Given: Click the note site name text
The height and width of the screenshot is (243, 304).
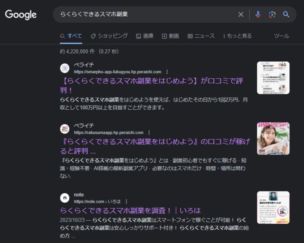Looking at the screenshot, I should [x=79, y=195].
